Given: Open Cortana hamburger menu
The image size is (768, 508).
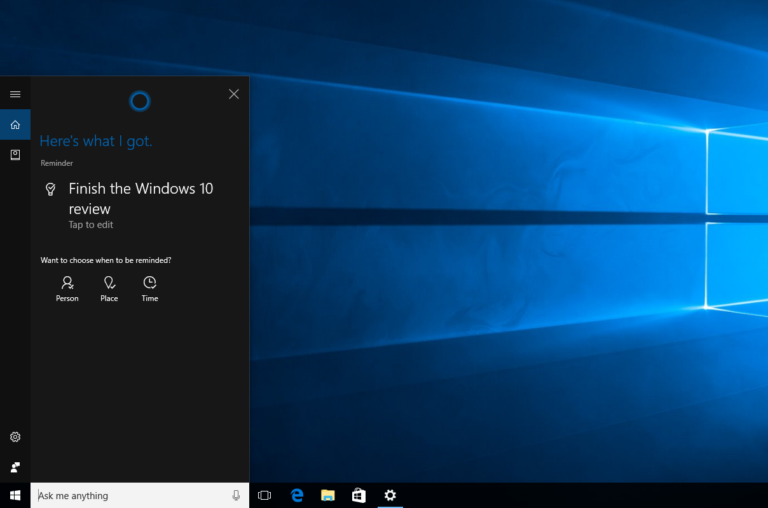Looking at the screenshot, I should [x=15, y=94].
